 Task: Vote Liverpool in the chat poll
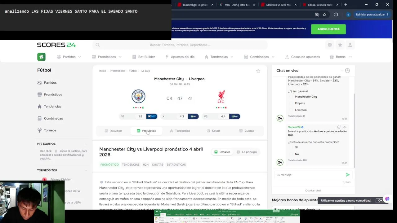[301, 110]
